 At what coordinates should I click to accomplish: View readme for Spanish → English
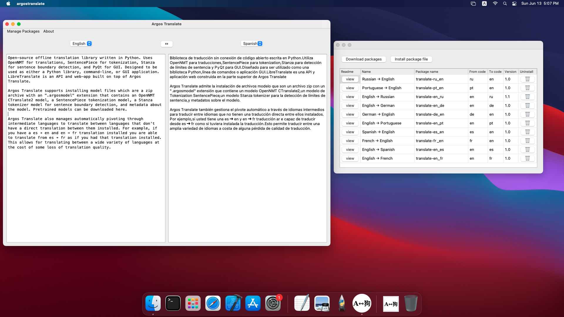[350, 132]
